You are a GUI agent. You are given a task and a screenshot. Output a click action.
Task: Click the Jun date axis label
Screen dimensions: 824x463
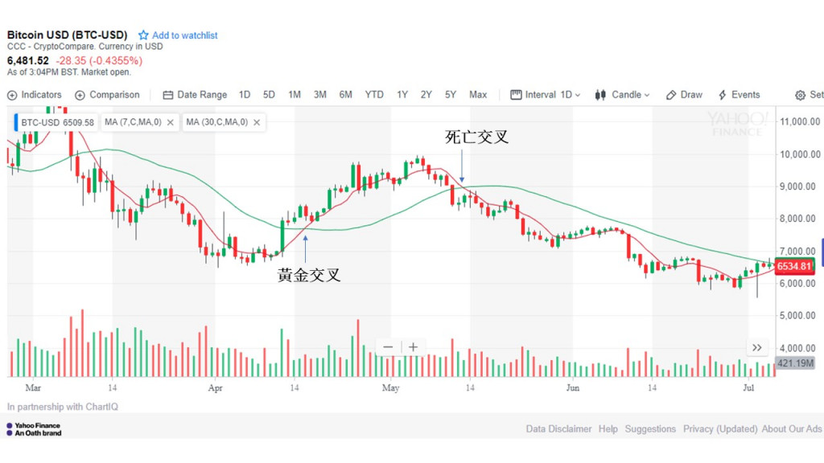[572, 388]
